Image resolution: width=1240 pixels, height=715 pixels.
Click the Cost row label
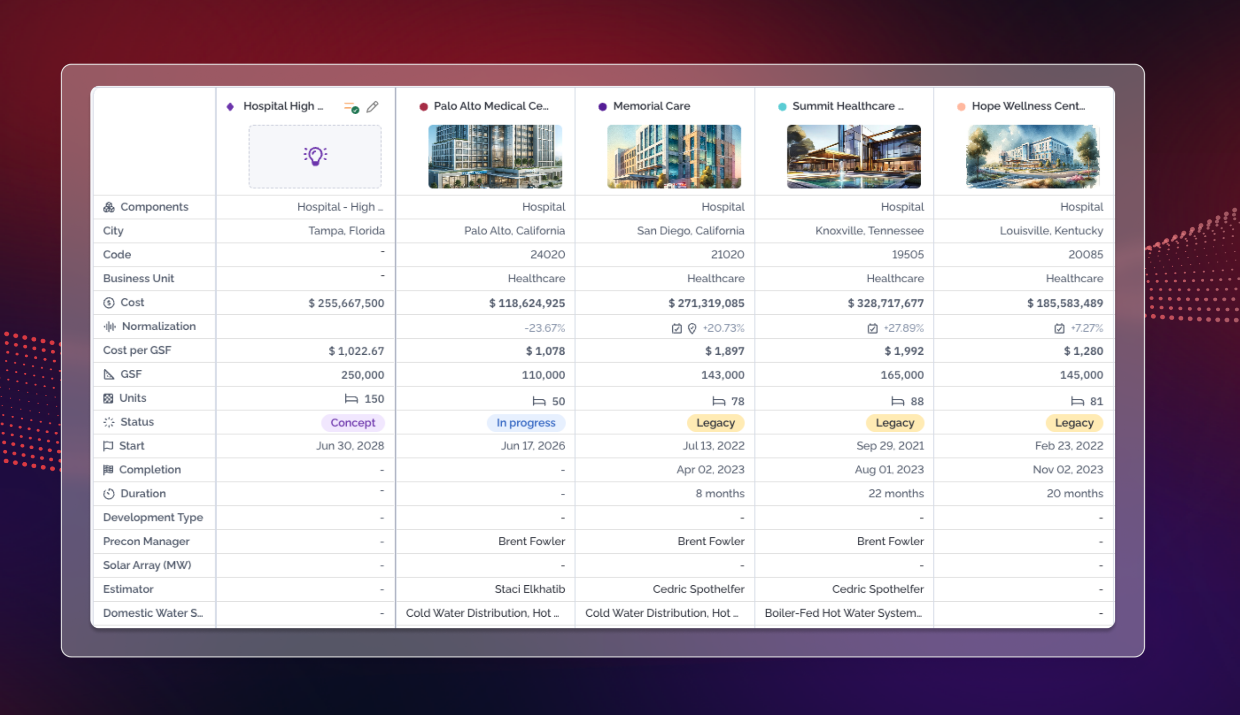click(132, 303)
